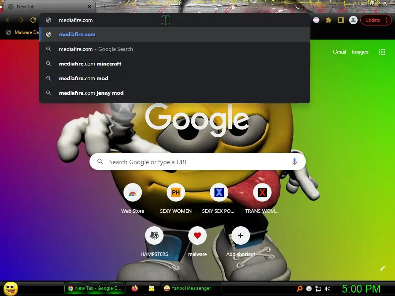Start voice search with microphone icon
The image size is (395, 296).
(x=294, y=161)
